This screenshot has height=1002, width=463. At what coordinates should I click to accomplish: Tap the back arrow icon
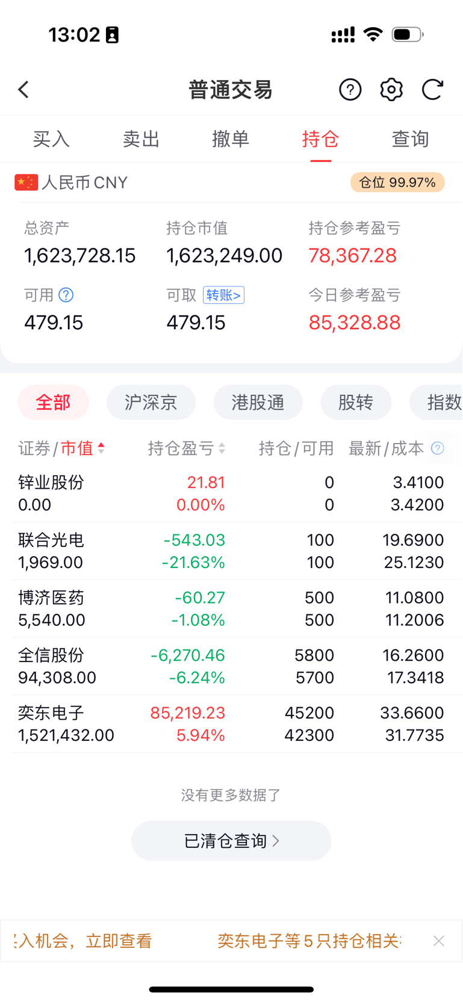point(23,90)
